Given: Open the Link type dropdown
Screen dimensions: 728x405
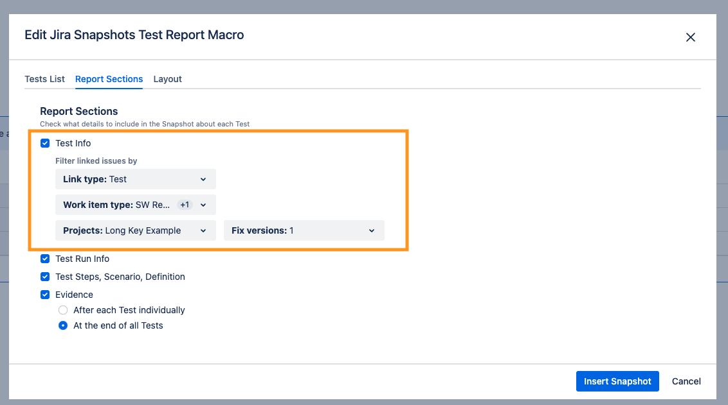Looking at the screenshot, I should coord(136,179).
